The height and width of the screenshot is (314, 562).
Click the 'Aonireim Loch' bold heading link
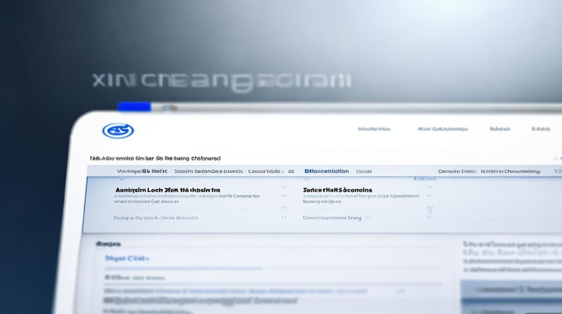(167, 190)
